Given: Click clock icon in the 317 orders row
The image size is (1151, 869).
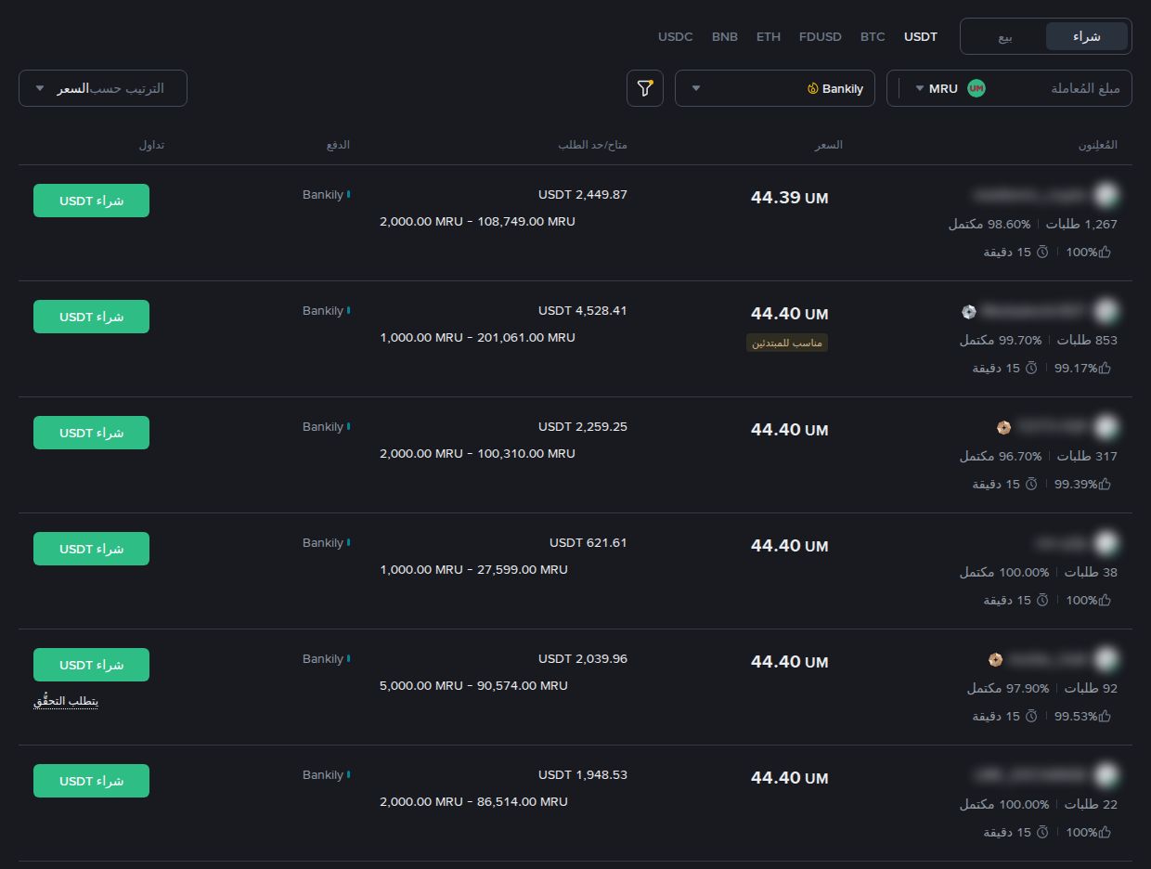Looking at the screenshot, I should pyautogui.click(x=1031, y=484).
